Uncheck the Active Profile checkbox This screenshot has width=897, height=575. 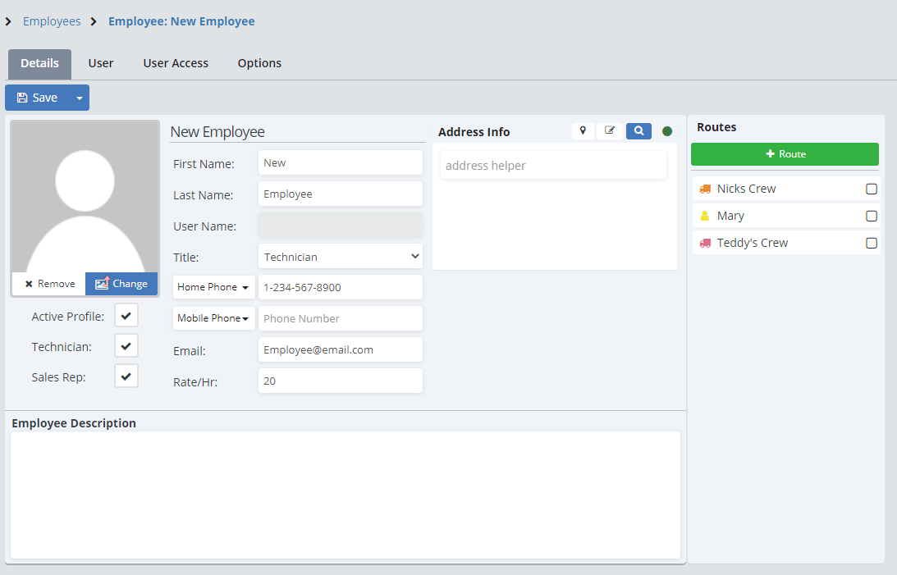[126, 315]
